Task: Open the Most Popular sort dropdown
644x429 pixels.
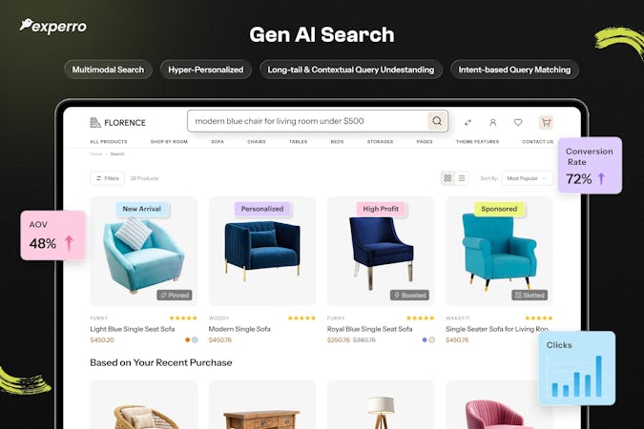Action: 527,178
